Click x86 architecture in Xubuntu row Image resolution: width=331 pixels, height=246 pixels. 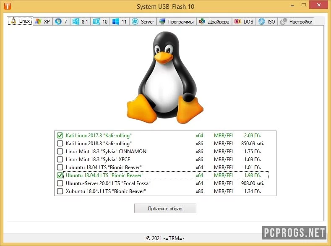[x=199, y=191]
